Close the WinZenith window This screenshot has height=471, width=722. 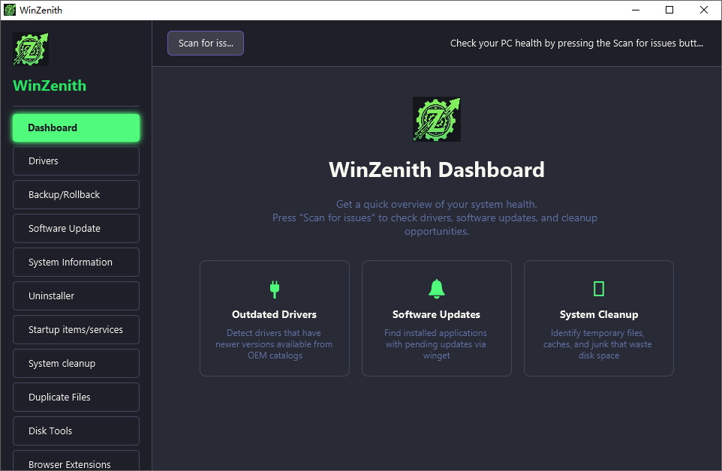click(x=703, y=10)
